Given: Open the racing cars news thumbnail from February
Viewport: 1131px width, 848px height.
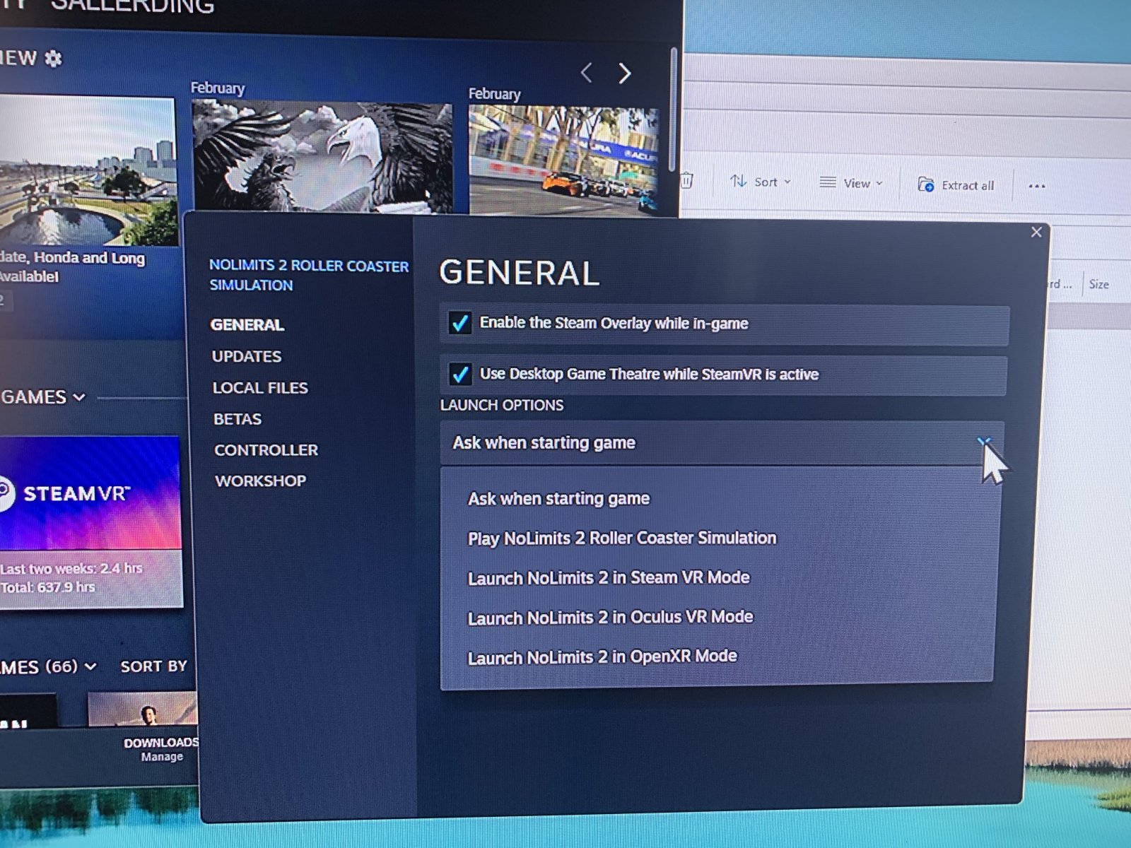Looking at the screenshot, I should tap(563, 160).
